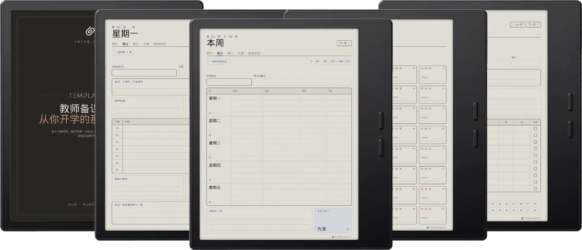Click lower page-turn button on front device
This screenshot has height=250, width=582.
coord(381,148)
